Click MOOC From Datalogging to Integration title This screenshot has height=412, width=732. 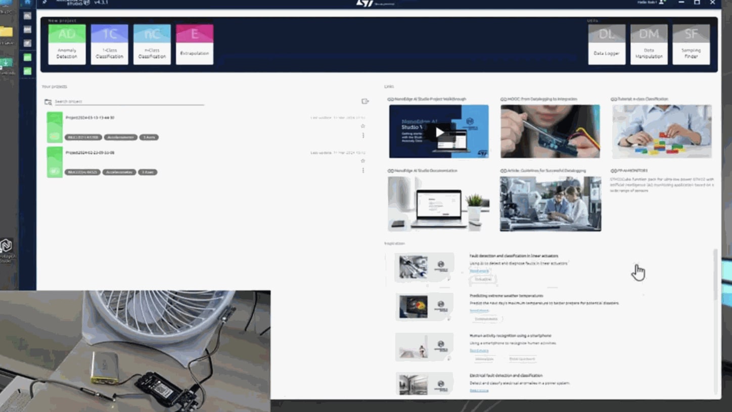click(x=542, y=99)
